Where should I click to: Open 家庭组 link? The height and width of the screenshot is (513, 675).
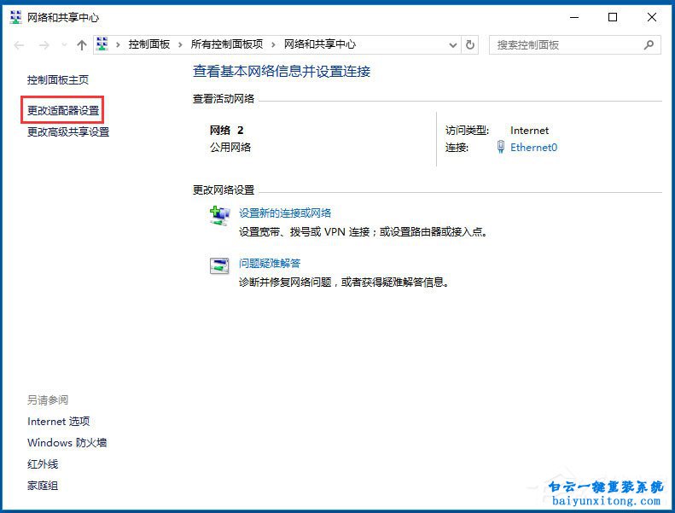click(43, 486)
